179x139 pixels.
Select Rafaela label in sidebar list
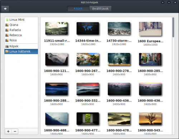click(x=15, y=30)
